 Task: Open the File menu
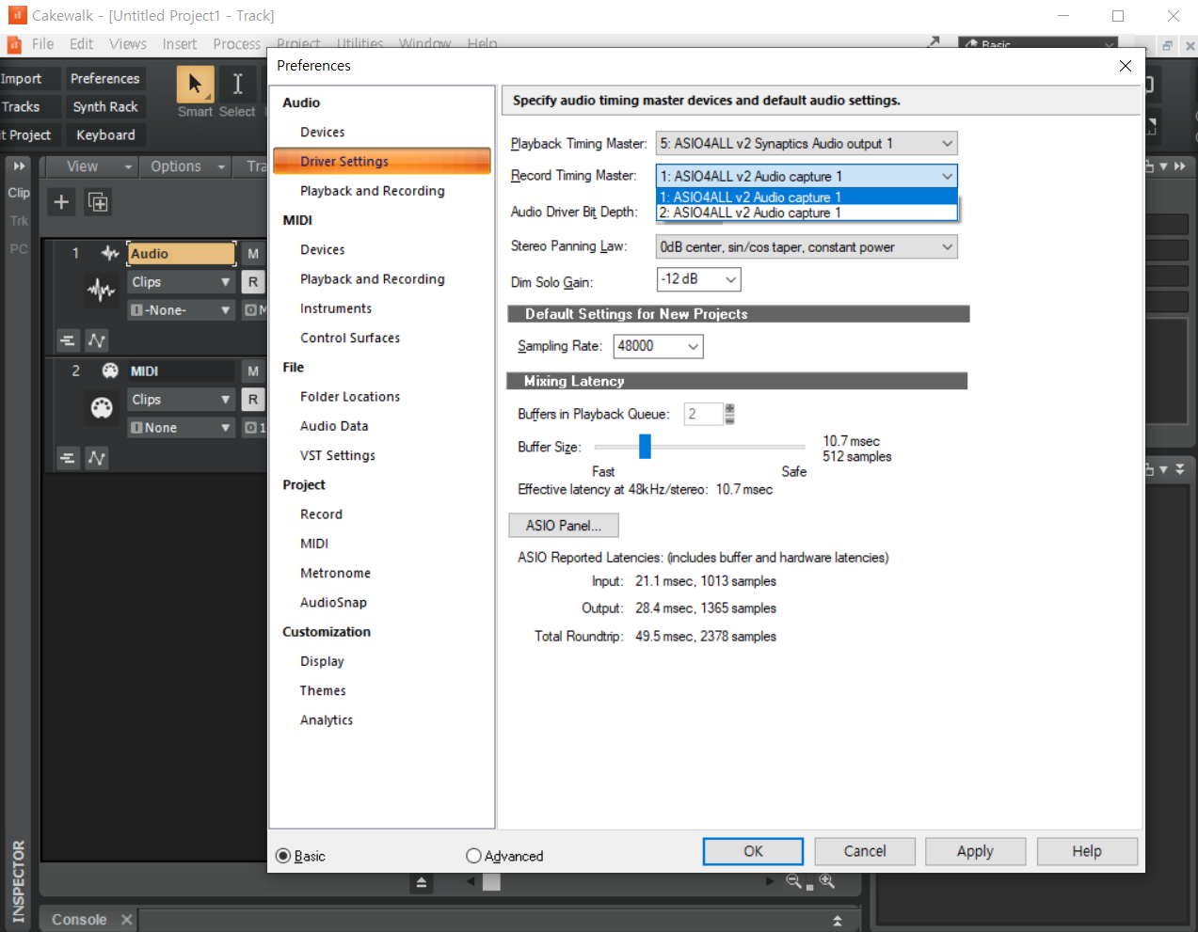42,44
